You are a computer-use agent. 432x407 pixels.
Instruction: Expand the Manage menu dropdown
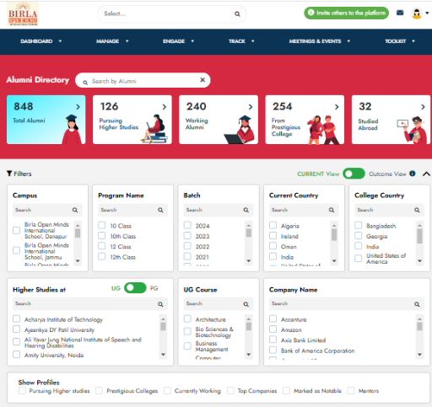112,41
